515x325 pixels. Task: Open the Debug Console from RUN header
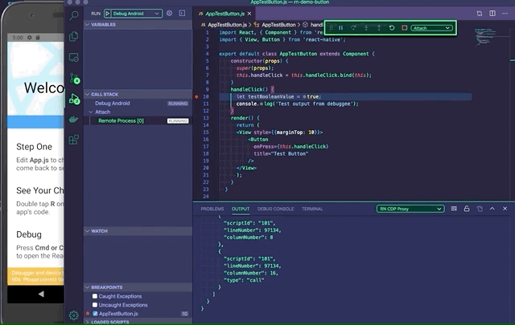[x=182, y=14]
